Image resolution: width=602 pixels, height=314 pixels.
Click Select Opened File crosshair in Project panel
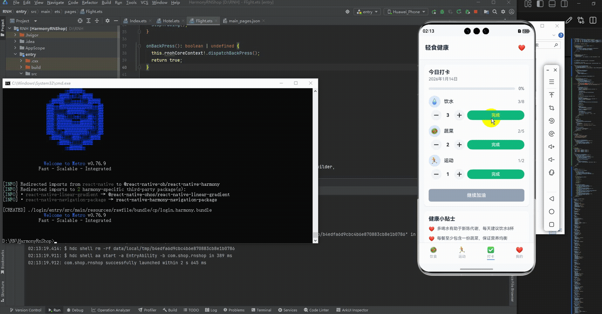tap(80, 20)
